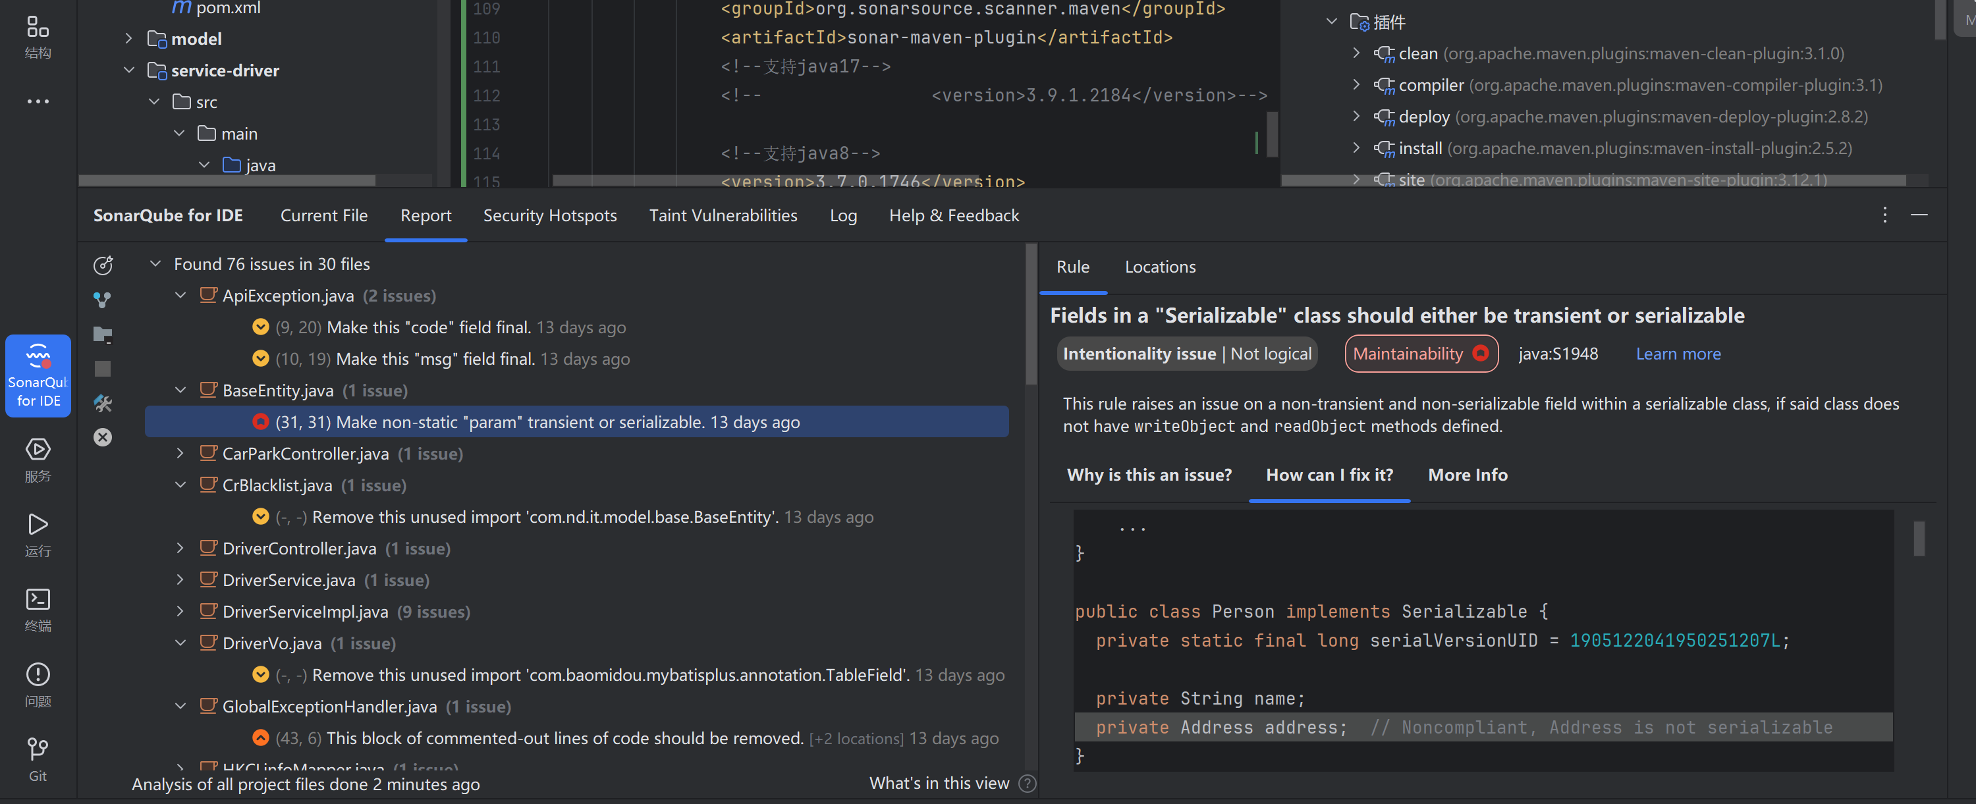Open SonarQube analysis settings via wrench icon
Screen dimensions: 1976x804
[103, 403]
